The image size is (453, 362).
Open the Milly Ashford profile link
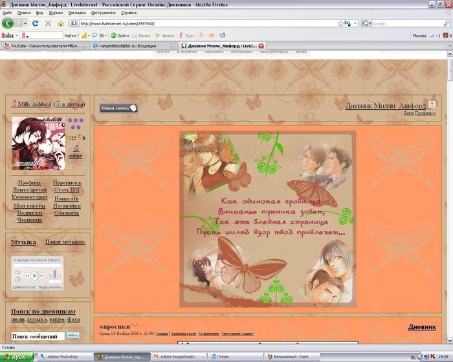point(34,104)
